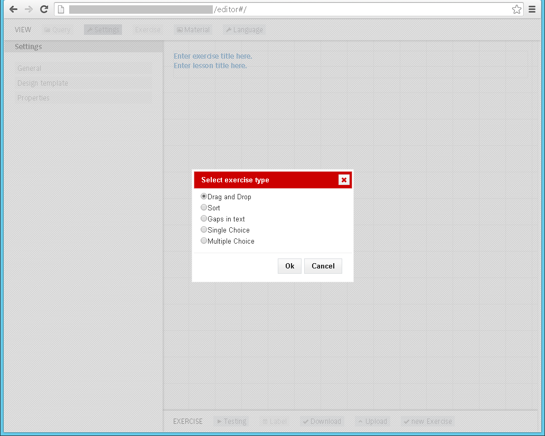Open the Language view

(x=245, y=30)
